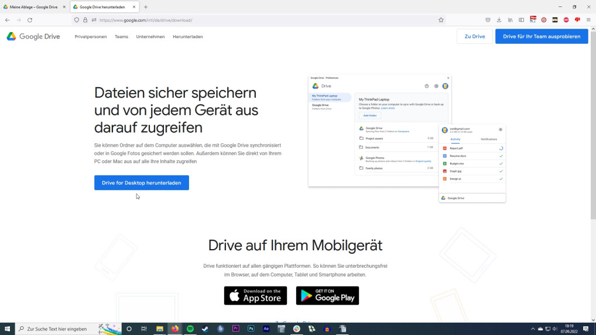This screenshot has height=335, width=596.
Task: Open File Explorer from the taskbar
Action: click(x=160, y=329)
